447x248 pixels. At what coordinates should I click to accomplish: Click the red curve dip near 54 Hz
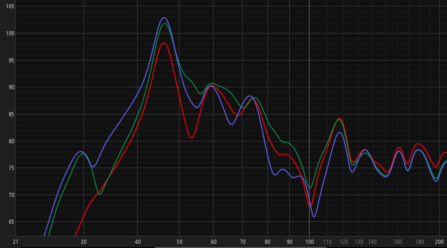click(x=191, y=138)
